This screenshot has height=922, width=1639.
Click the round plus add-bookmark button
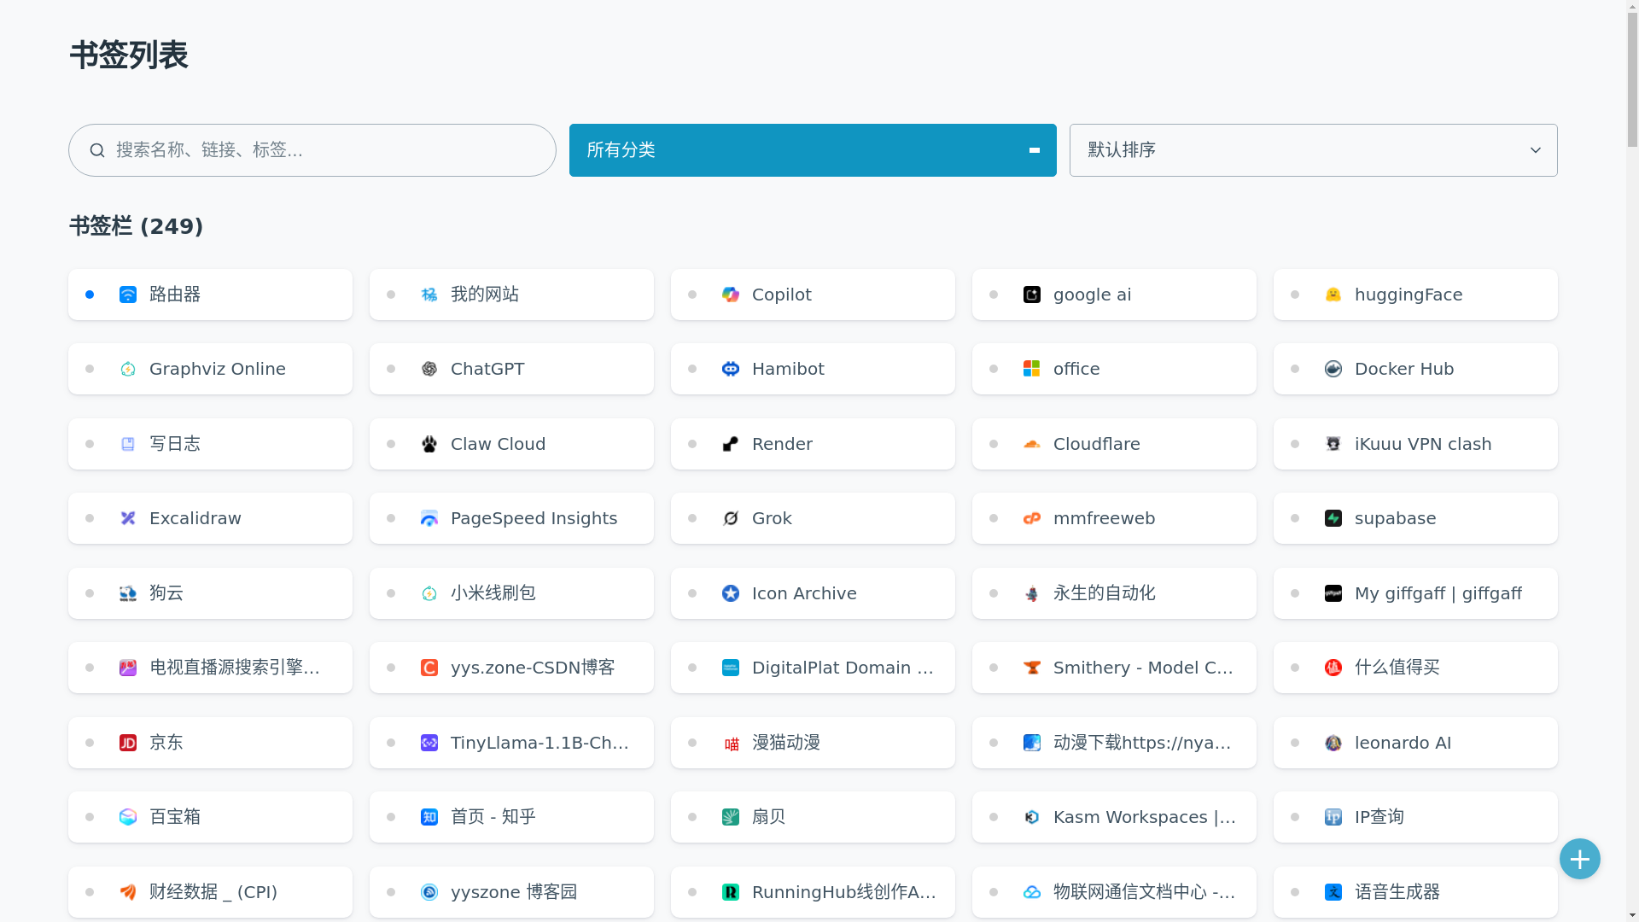click(x=1580, y=859)
